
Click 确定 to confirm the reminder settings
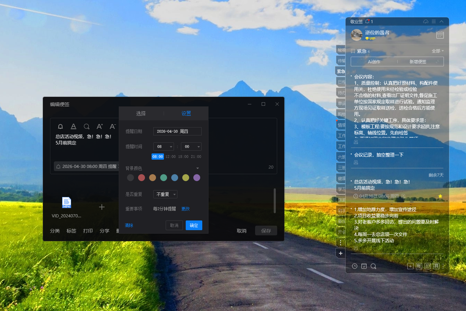(x=194, y=225)
